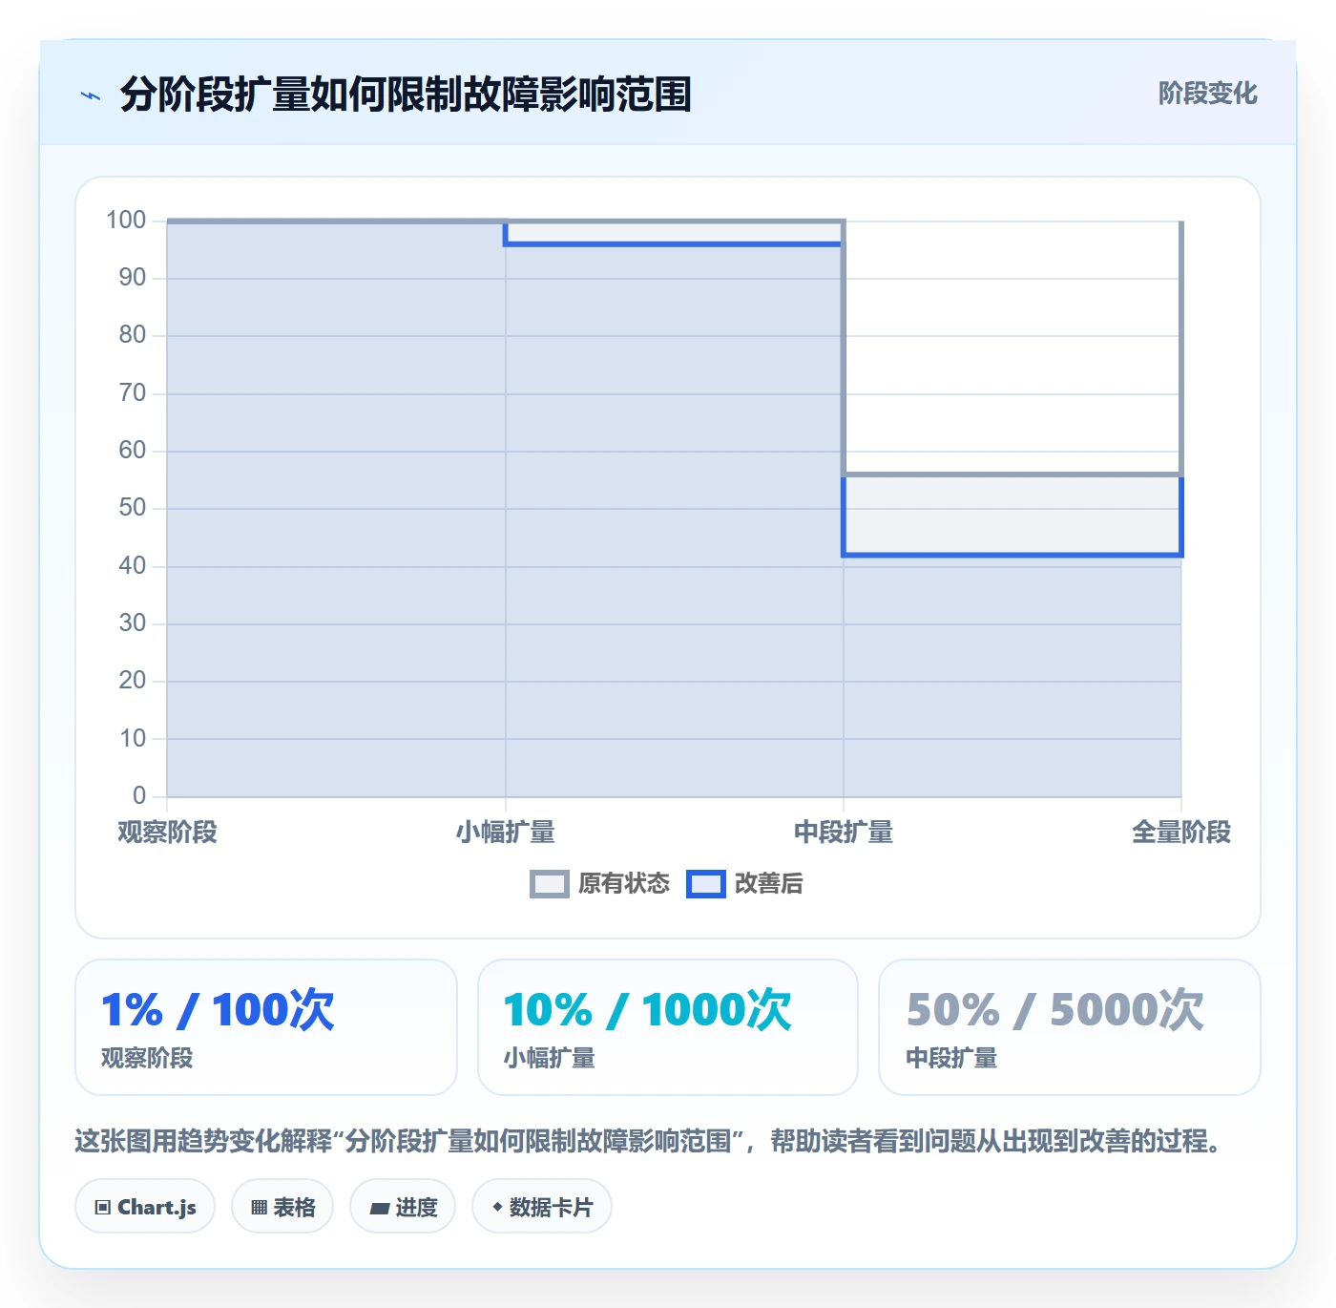Click the 进度 tag's bar icon
Viewport: 1336px width, 1308px height.
coord(380,1209)
